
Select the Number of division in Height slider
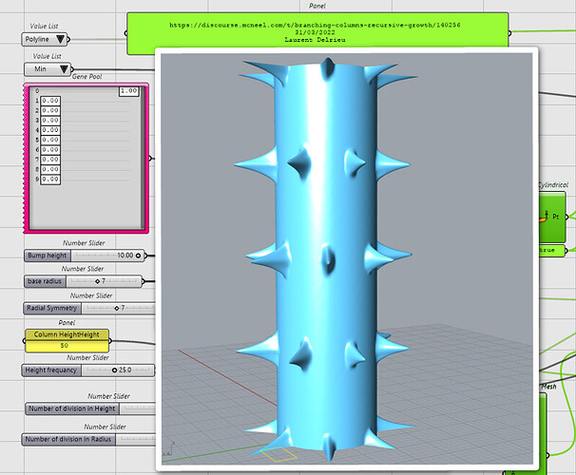[90, 408]
